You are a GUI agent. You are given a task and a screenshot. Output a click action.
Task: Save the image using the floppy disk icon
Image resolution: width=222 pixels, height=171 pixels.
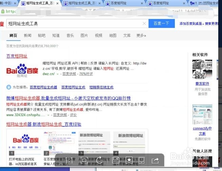pos(116,161)
